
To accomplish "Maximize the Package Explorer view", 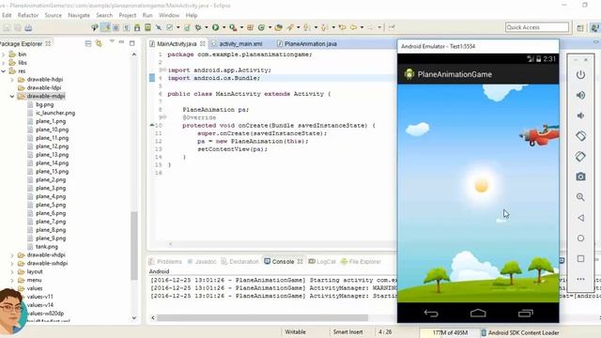I will [132, 43].
